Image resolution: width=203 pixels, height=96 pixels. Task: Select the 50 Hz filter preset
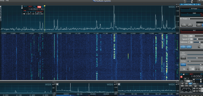[182, 84]
